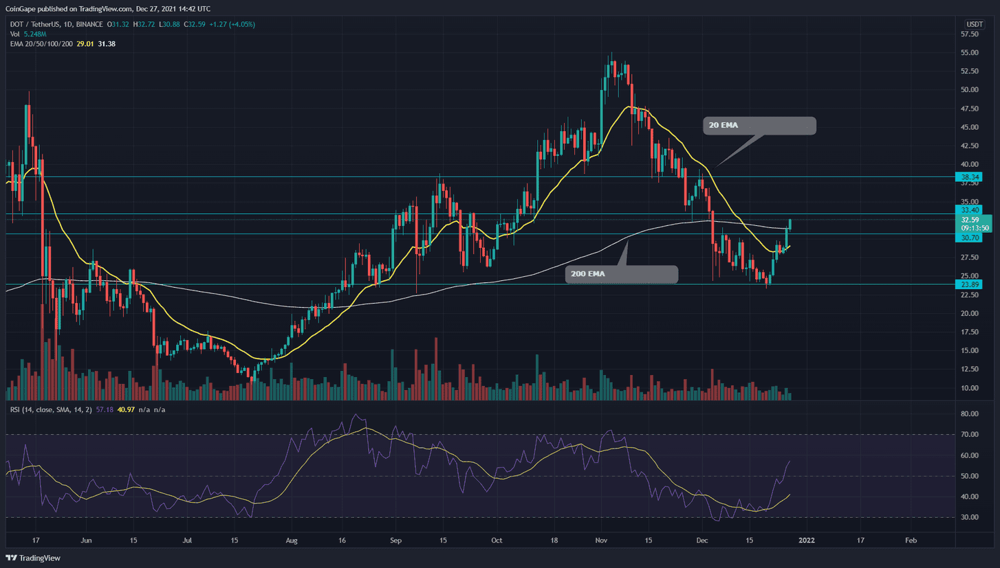Select the Vol 5.248M volume legend
This screenshot has height=568, width=1000.
(27, 34)
